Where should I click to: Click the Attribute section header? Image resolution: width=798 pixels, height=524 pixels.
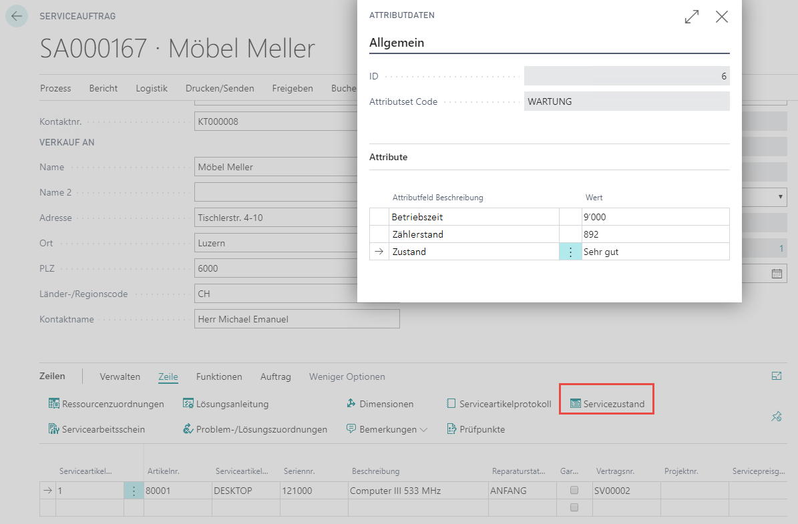pyautogui.click(x=388, y=158)
